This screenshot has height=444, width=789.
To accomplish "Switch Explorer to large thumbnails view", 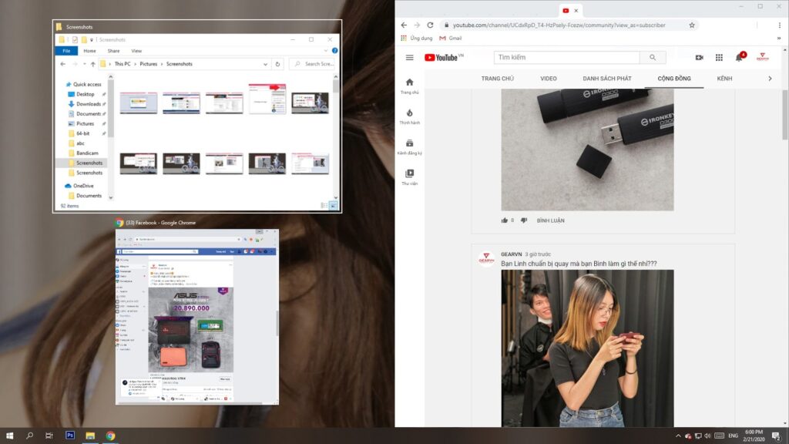I will click(333, 205).
